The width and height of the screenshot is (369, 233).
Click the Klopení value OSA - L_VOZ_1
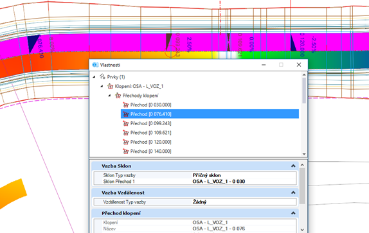pos(210,222)
